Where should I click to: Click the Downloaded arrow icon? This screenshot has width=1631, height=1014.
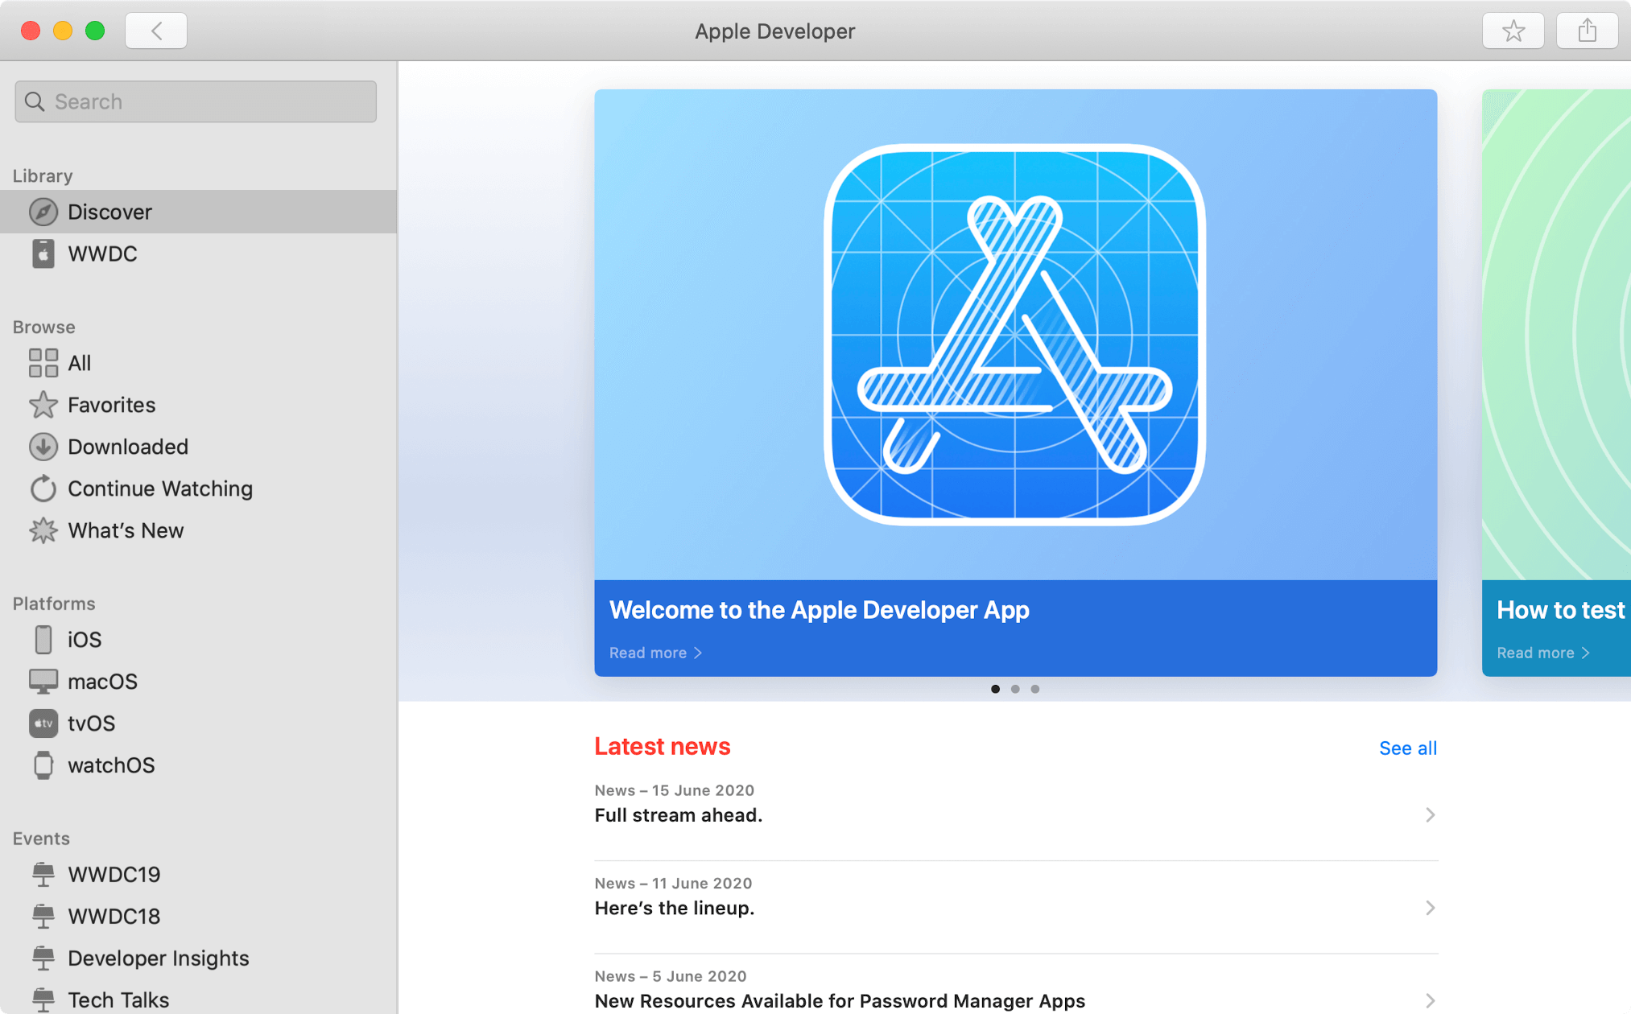click(43, 447)
